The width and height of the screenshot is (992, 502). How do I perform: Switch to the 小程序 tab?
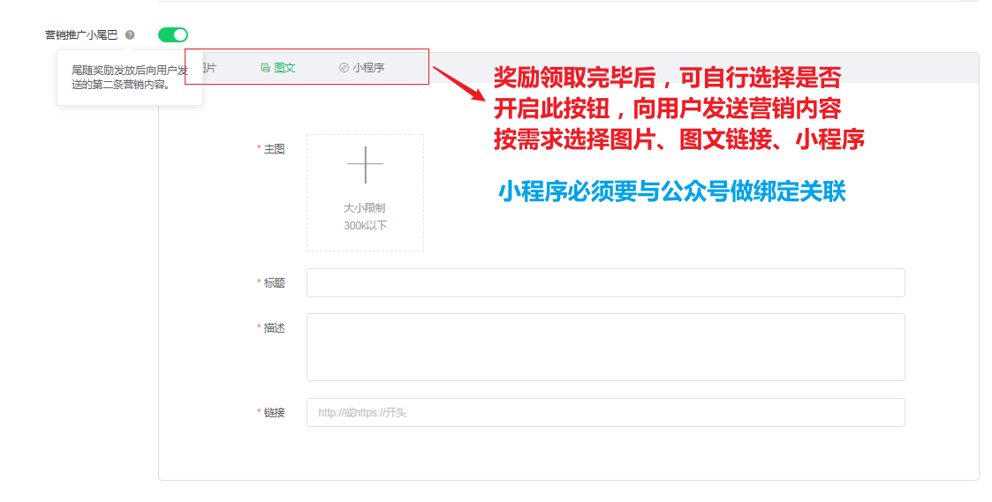[361, 68]
